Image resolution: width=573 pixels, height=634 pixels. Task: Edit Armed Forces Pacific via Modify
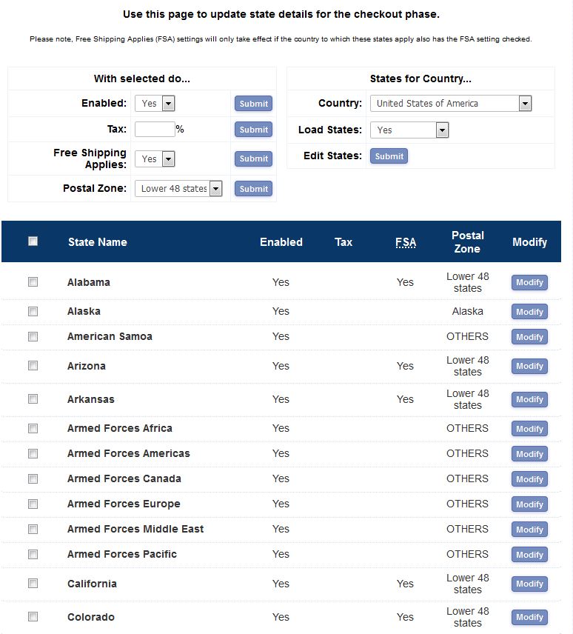tap(529, 555)
